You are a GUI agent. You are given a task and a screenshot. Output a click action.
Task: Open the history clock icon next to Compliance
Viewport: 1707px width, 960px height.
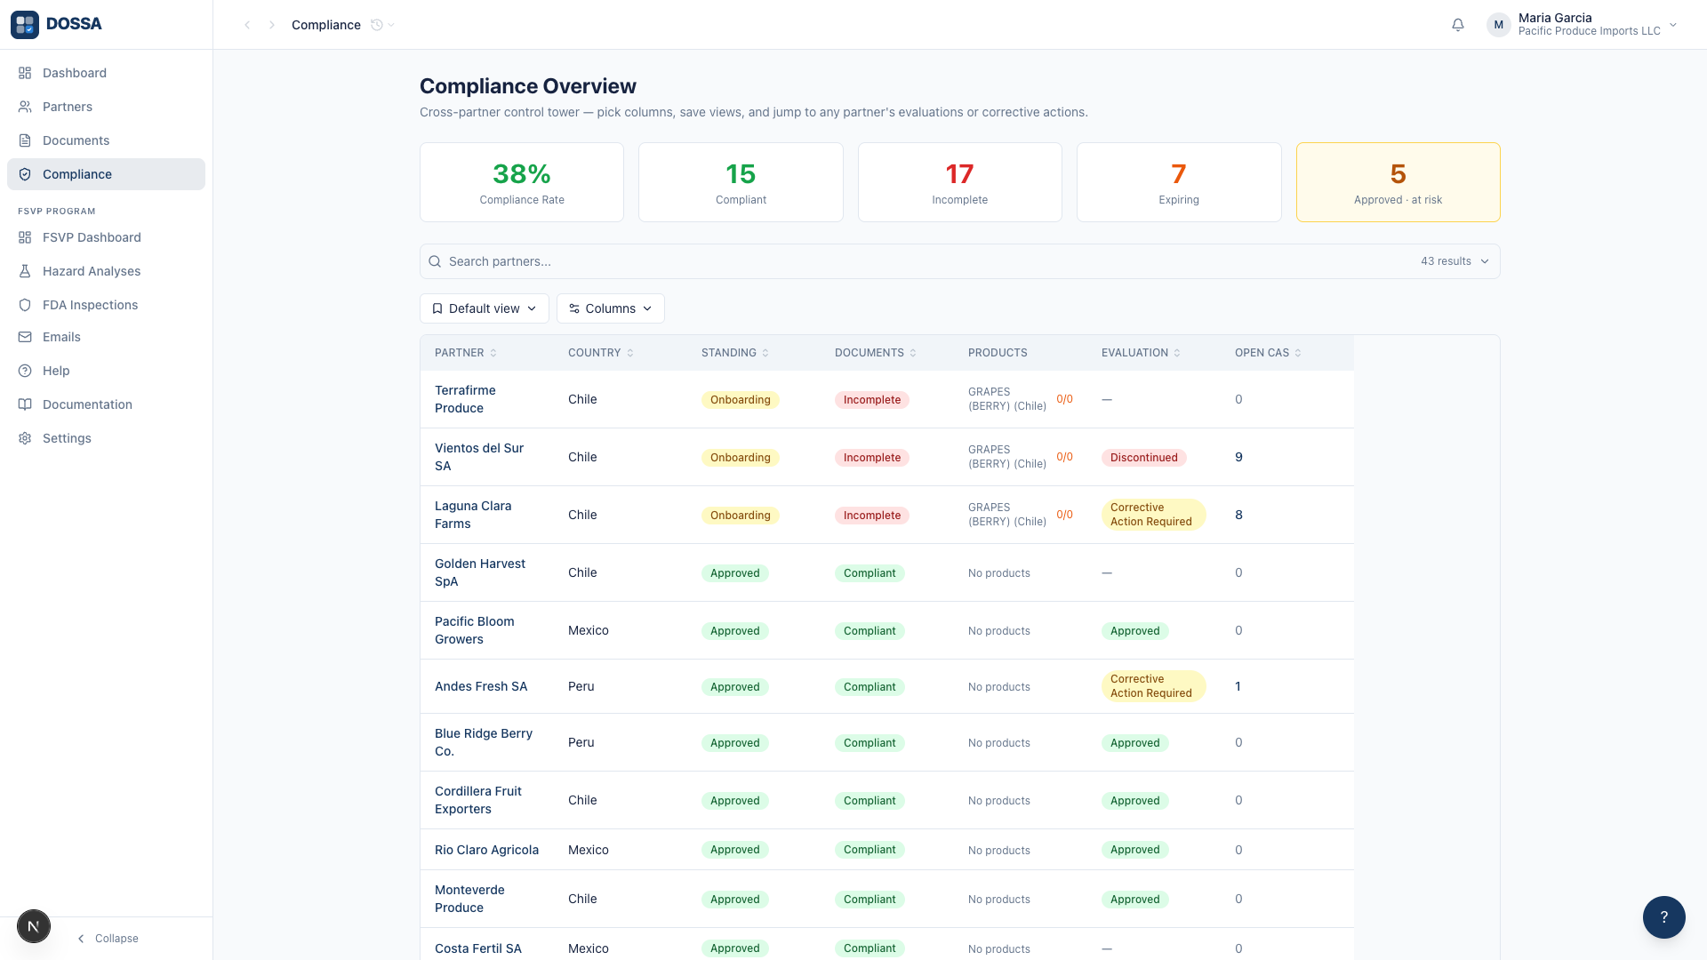click(377, 25)
